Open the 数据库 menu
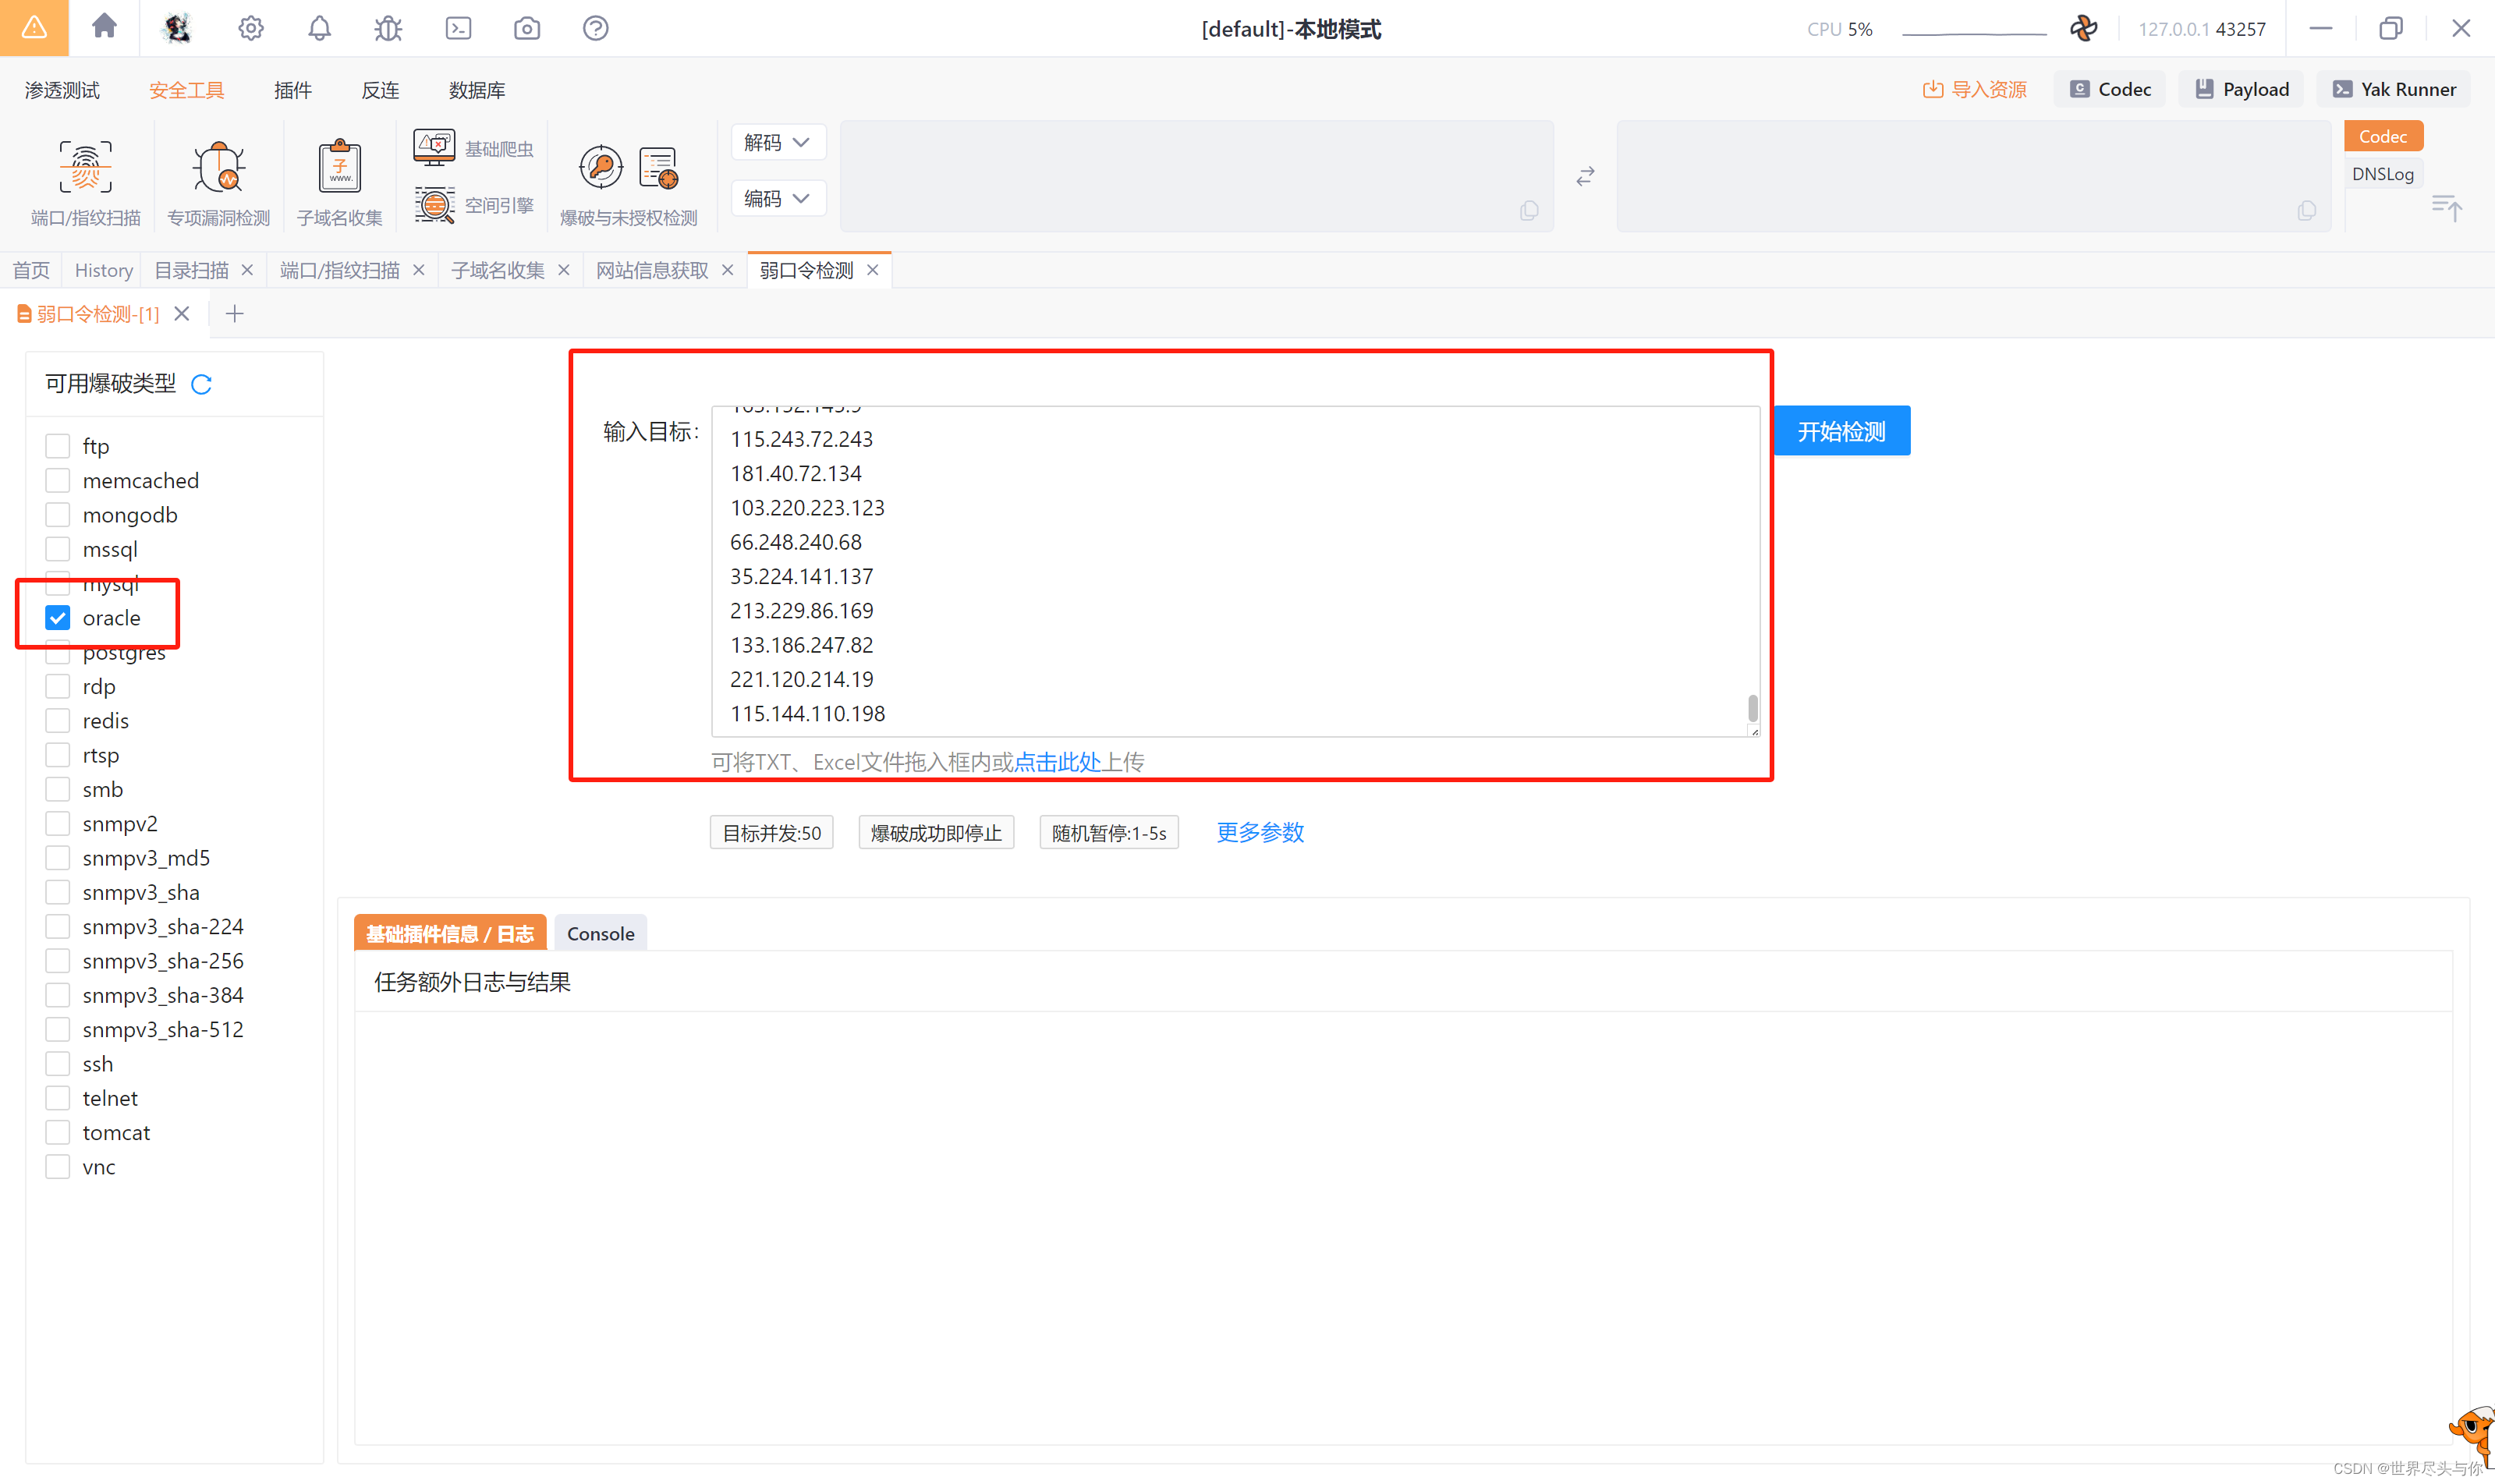 coord(477,90)
